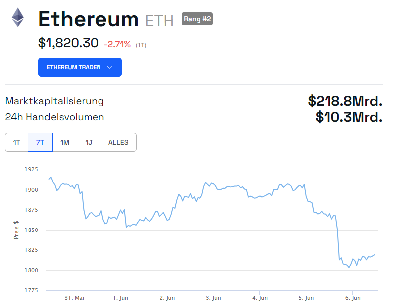Select the Rang #2 badge
This screenshot has width=398, height=308.
pyautogui.click(x=197, y=19)
